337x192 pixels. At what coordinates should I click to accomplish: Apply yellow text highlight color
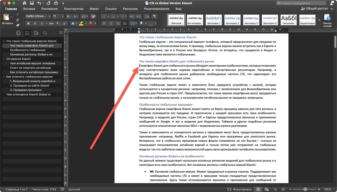pyautogui.click(x=81, y=24)
